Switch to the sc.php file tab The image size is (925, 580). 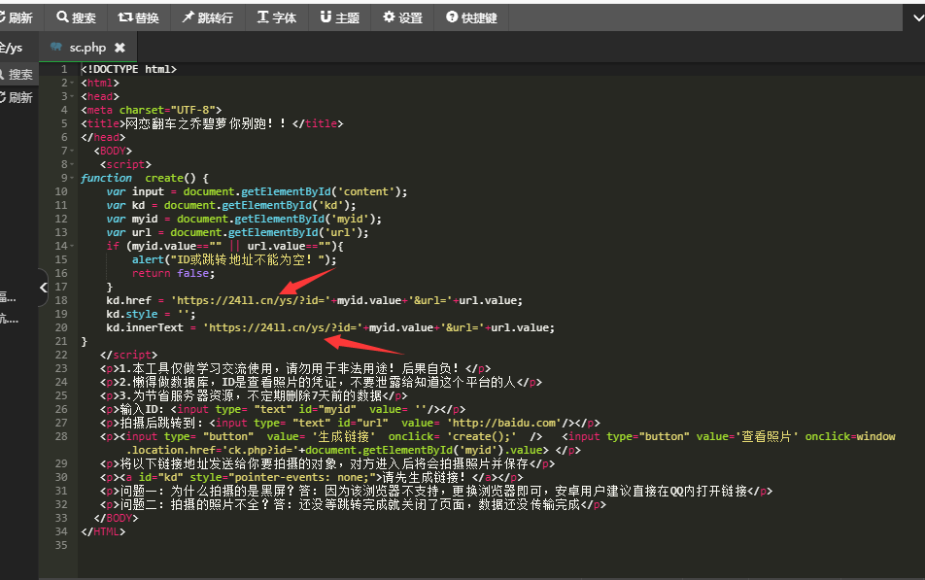[86, 48]
